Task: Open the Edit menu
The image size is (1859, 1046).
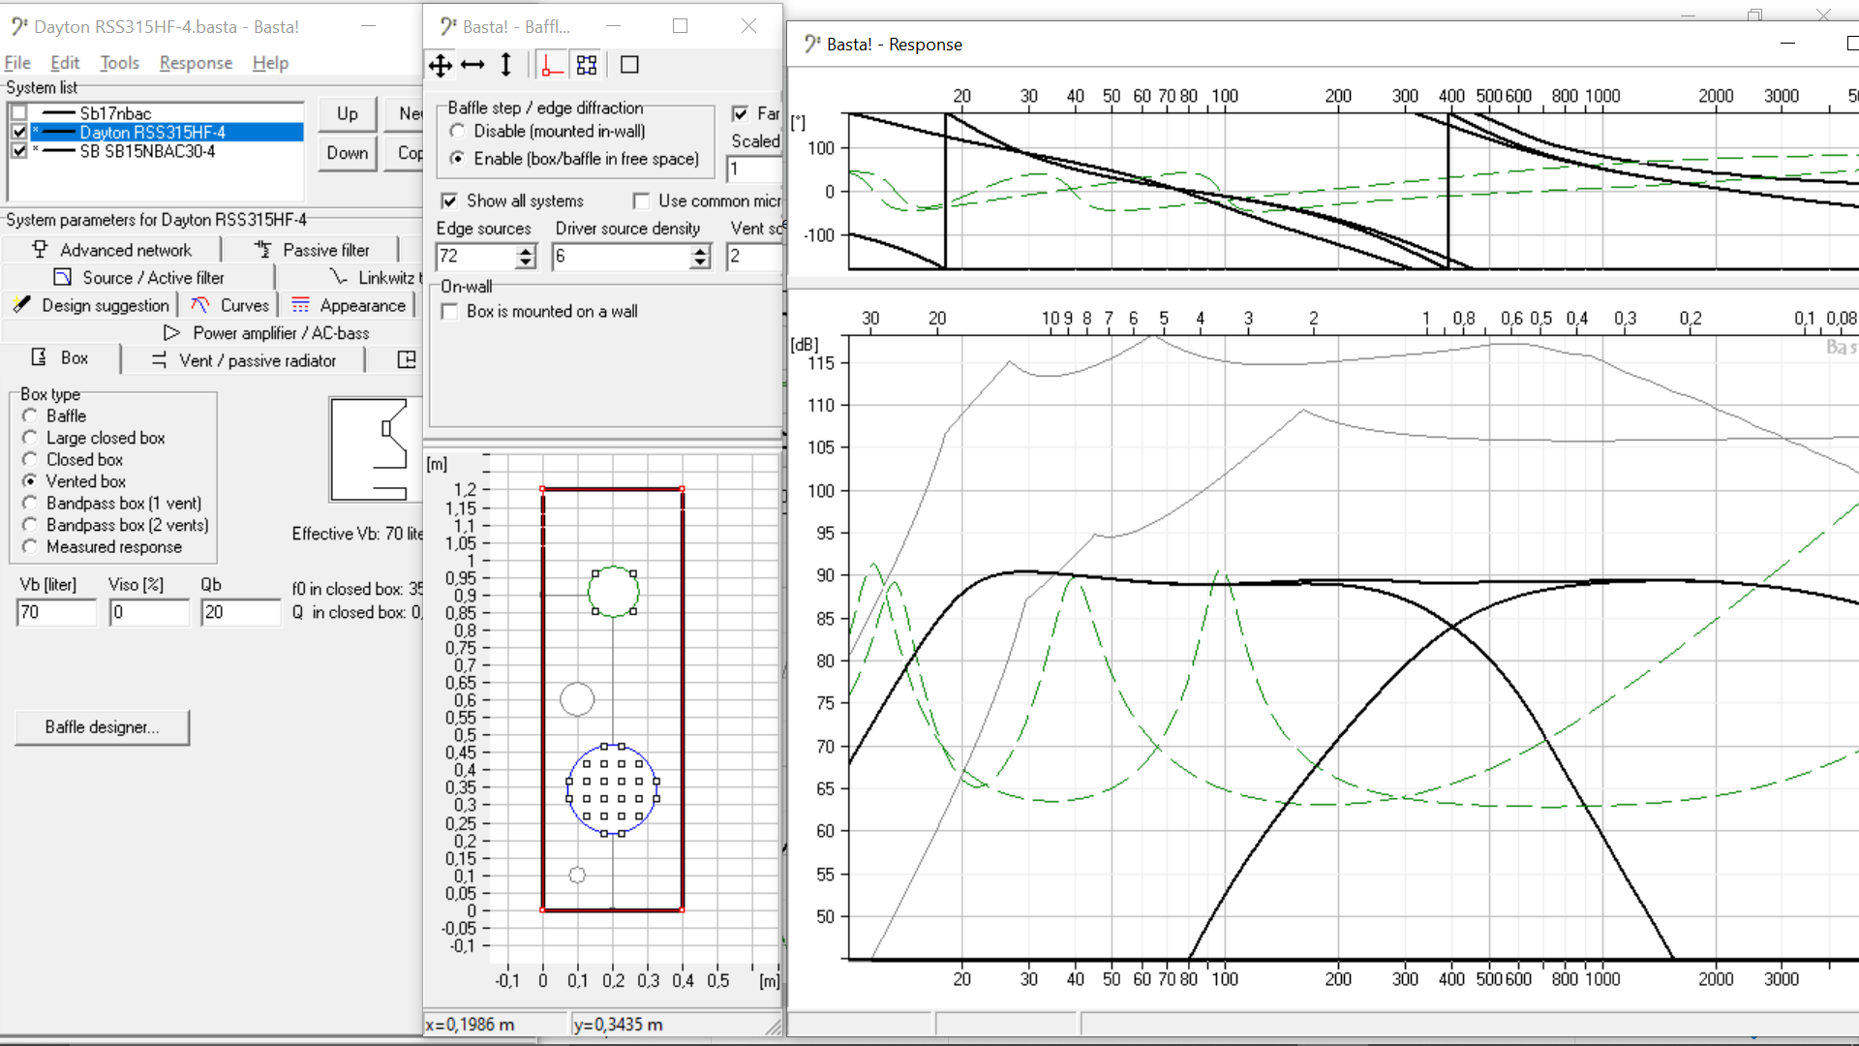Action: pyautogui.click(x=65, y=63)
